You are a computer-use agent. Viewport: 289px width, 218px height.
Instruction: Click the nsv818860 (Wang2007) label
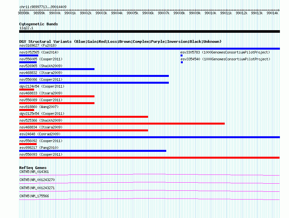[39, 107]
